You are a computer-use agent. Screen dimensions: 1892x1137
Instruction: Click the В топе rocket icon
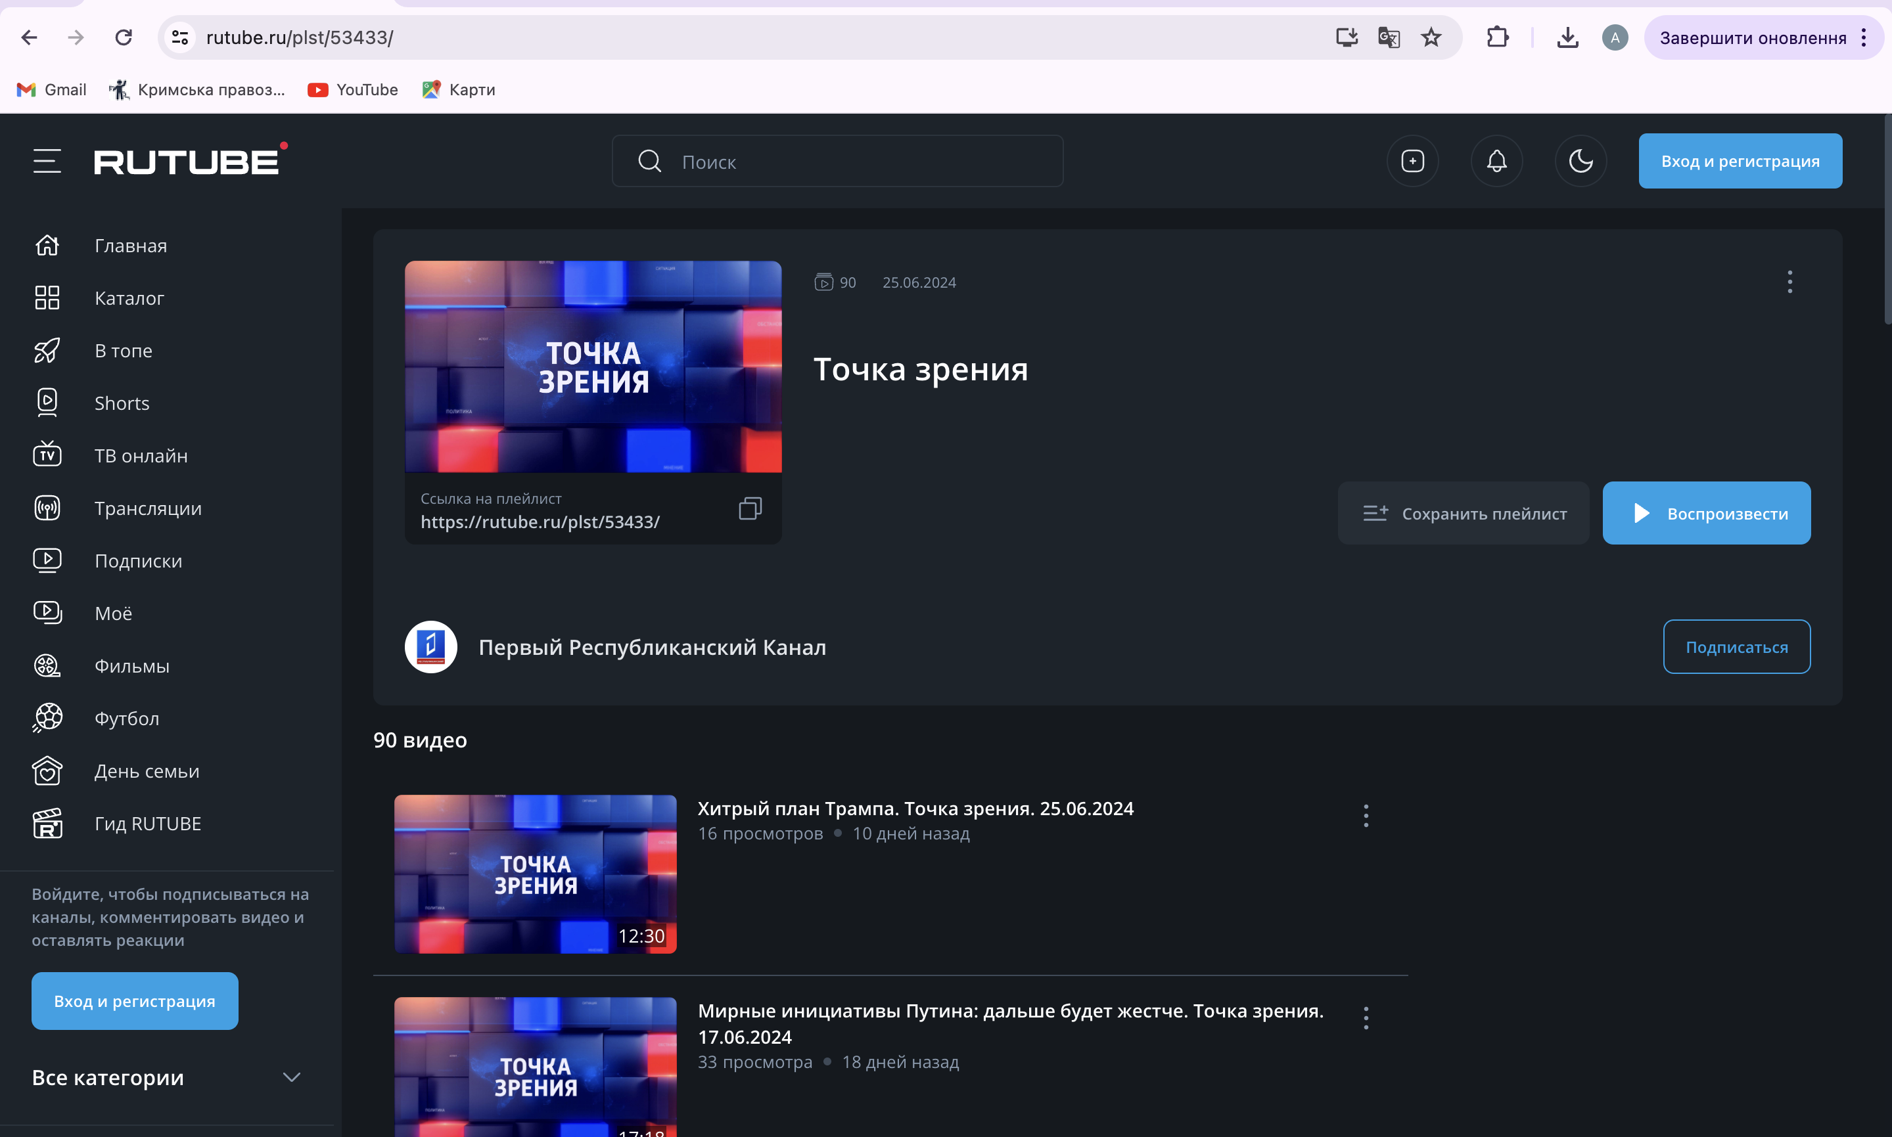click(x=47, y=350)
